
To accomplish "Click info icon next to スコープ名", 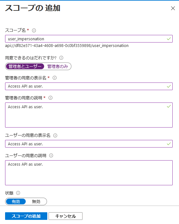I will click(34, 30).
